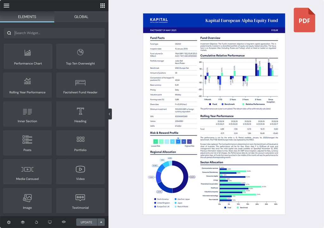This screenshot has width=324, height=228.
Task: Click the Rest of World legend entry
Action: coord(181,206)
